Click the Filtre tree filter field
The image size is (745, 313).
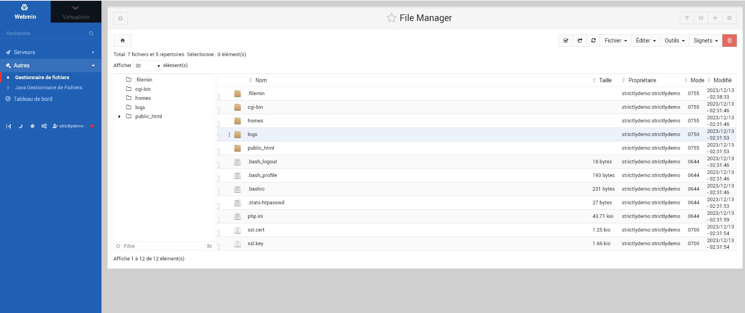tap(163, 246)
